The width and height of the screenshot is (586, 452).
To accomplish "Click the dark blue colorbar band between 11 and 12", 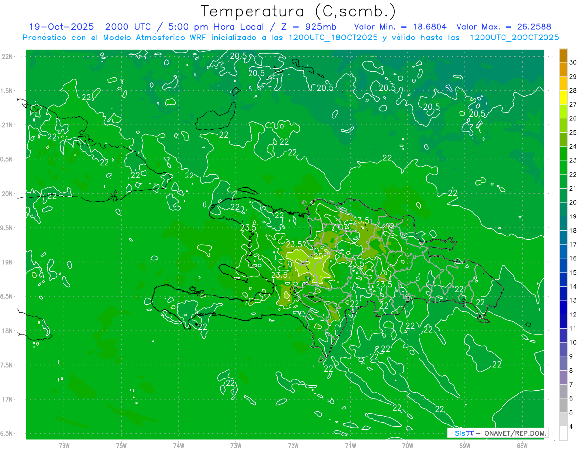I will click(x=563, y=322).
